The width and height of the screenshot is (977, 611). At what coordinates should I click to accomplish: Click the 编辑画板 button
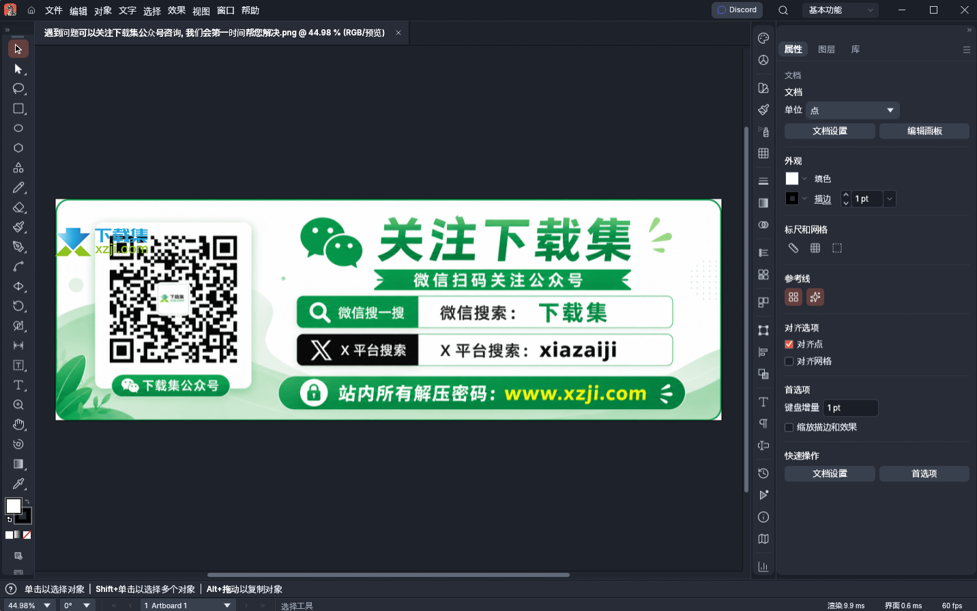(924, 131)
